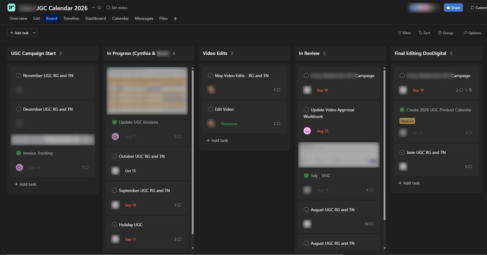
Task: Add a new tab with plus icon
Action: pos(175,19)
